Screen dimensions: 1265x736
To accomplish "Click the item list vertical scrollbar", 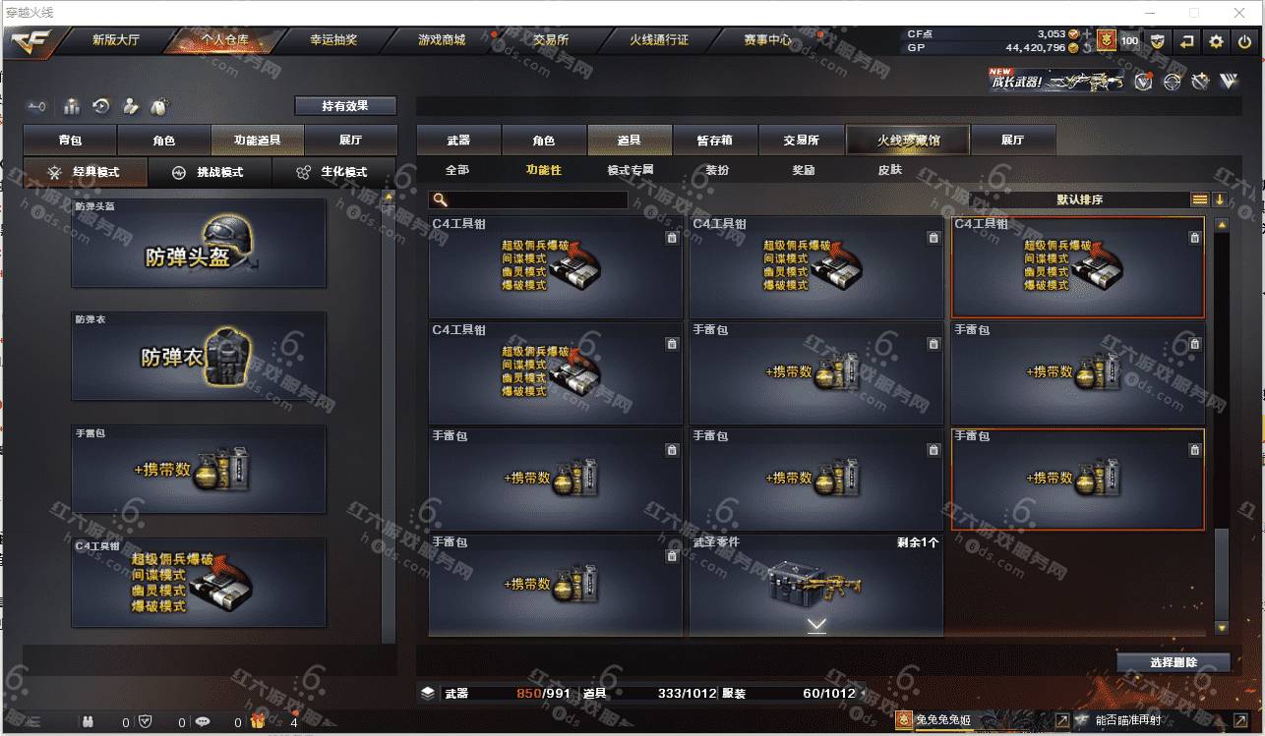I will click(1222, 426).
